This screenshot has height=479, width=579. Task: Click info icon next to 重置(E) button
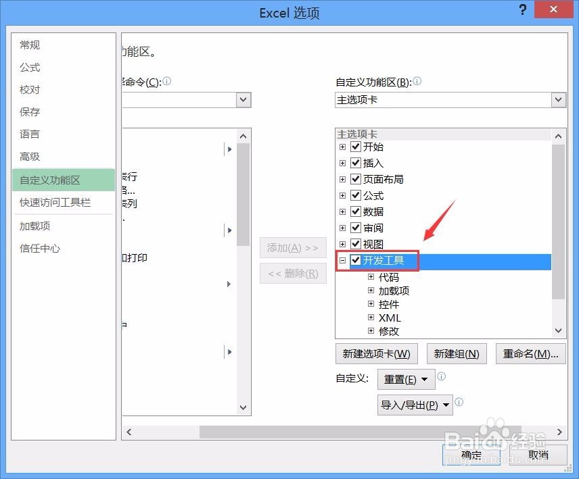click(441, 376)
